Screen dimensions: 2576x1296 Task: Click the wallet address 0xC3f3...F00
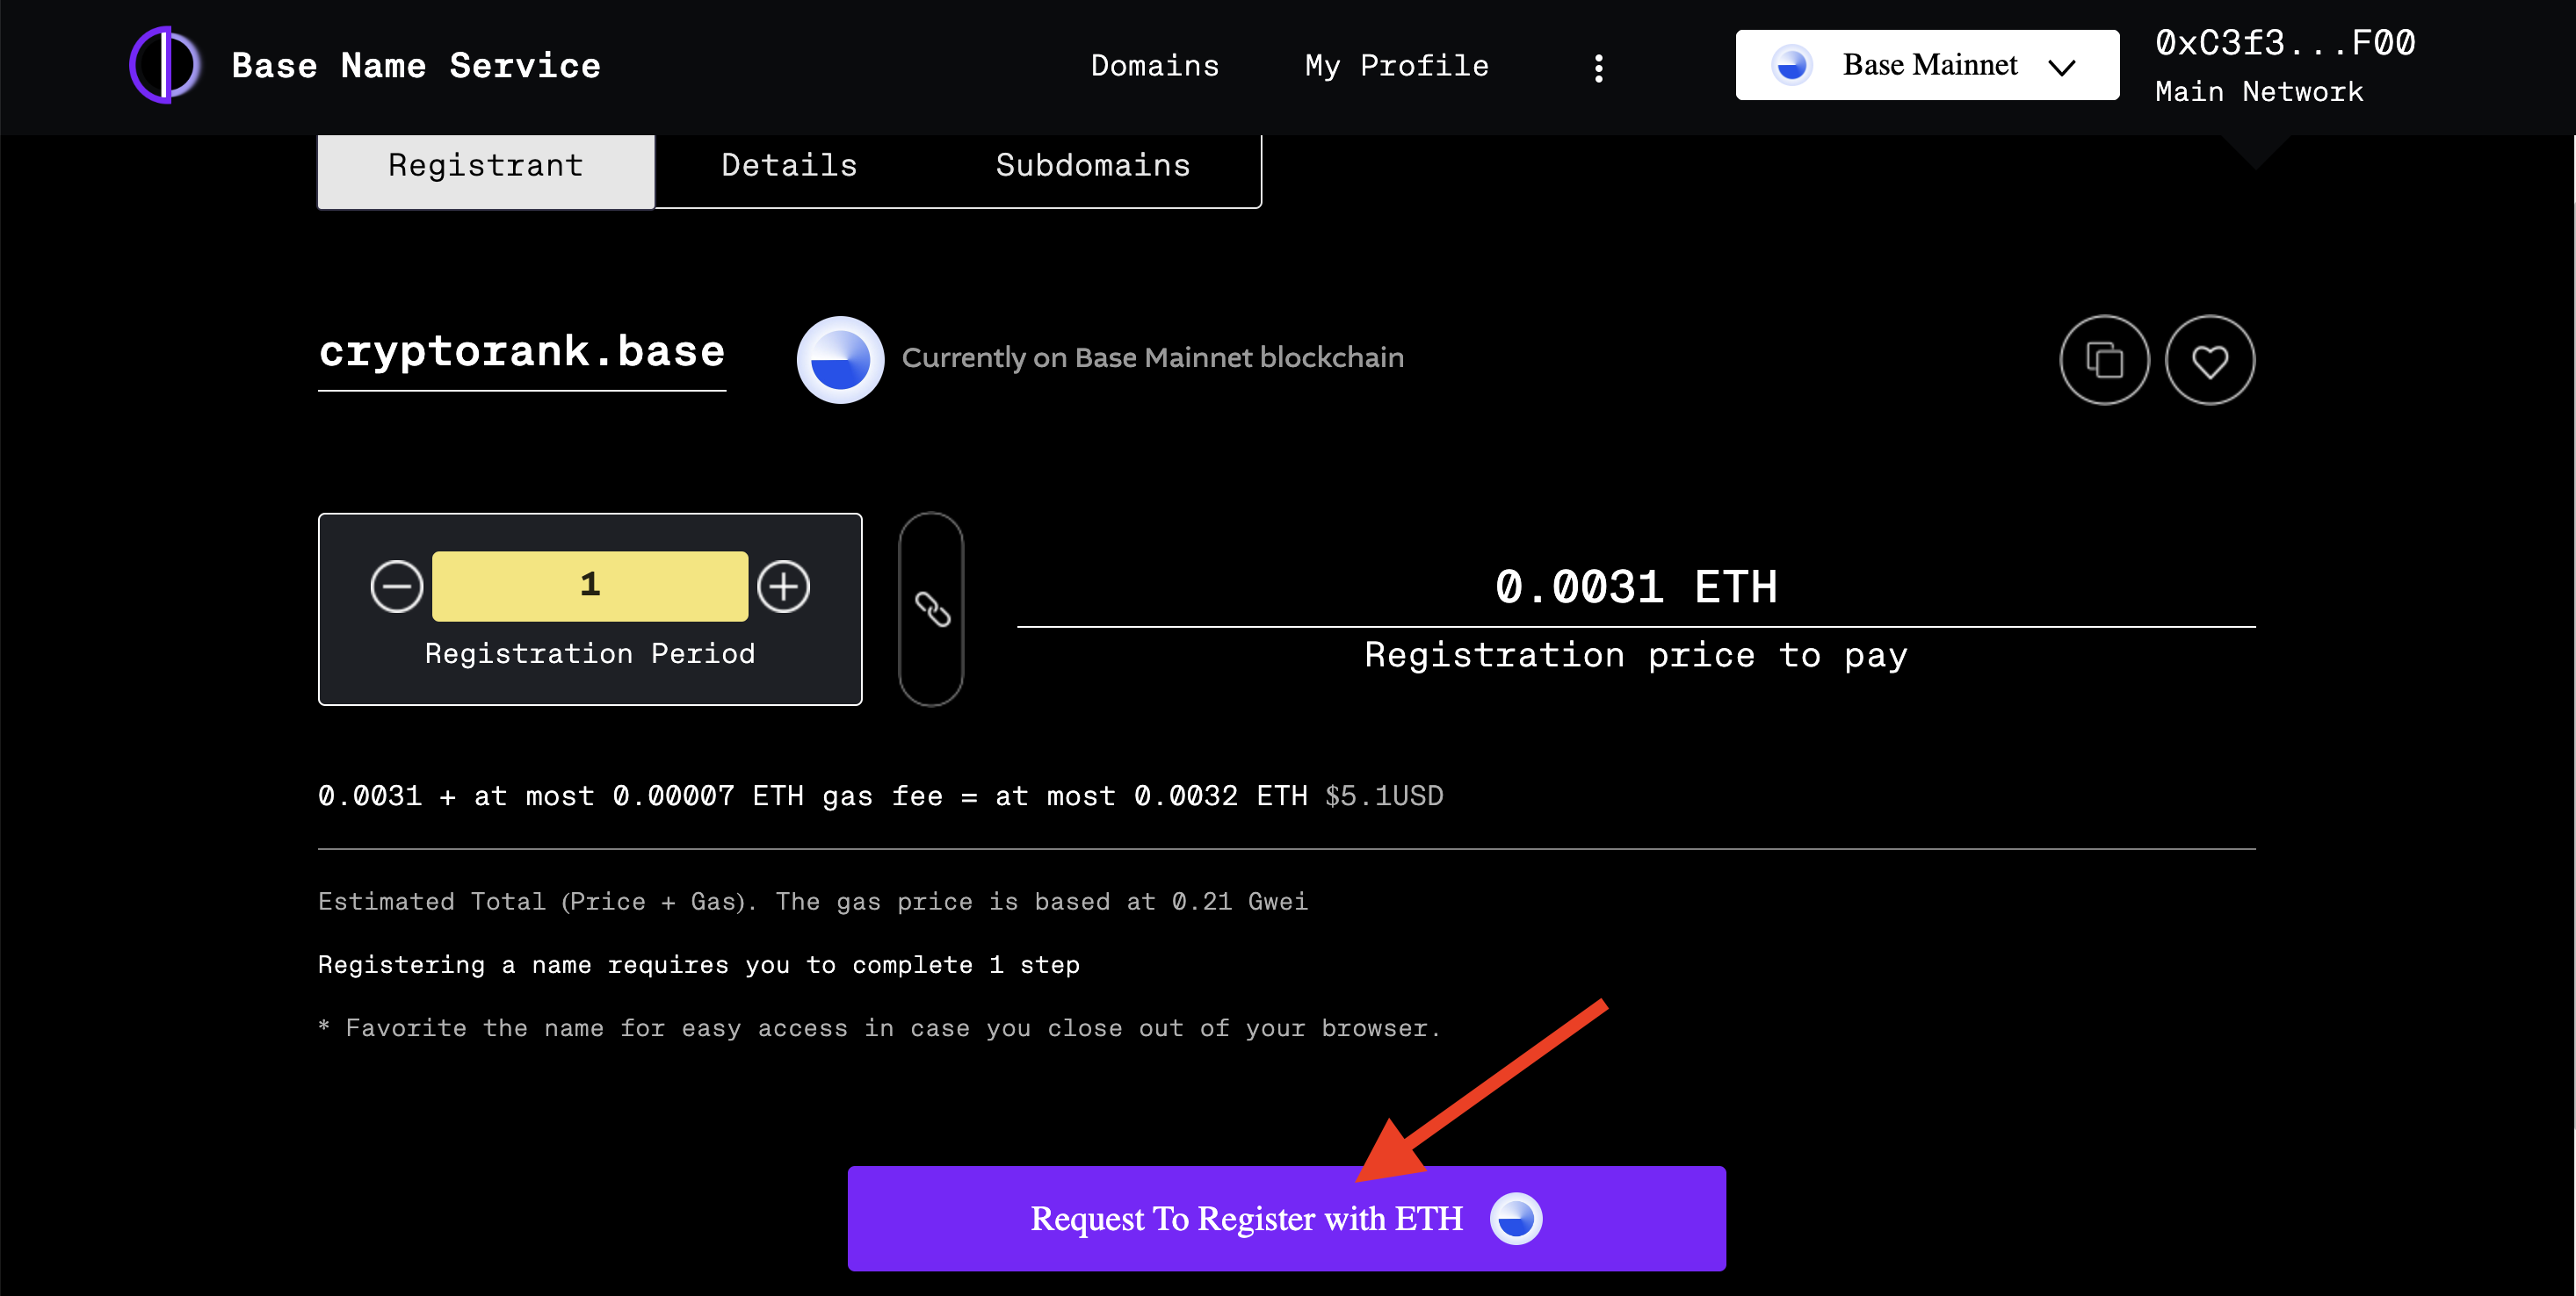[2284, 42]
